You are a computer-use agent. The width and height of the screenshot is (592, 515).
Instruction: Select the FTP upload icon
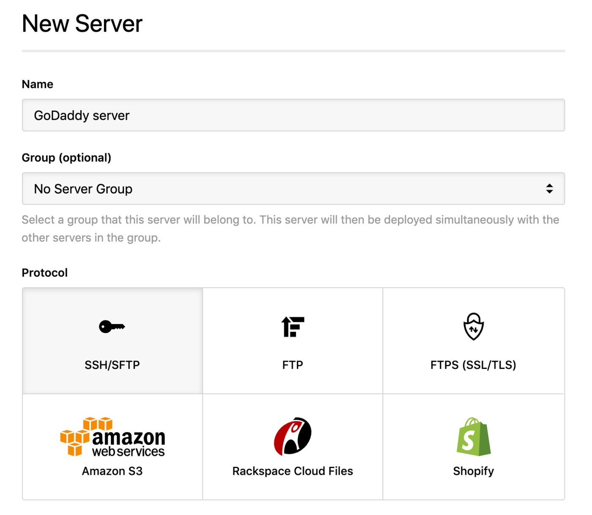point(293,327)
